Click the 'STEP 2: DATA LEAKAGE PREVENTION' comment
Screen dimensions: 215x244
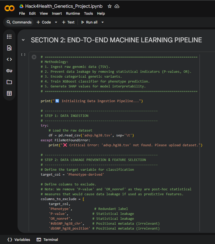[x=93, y=160]
